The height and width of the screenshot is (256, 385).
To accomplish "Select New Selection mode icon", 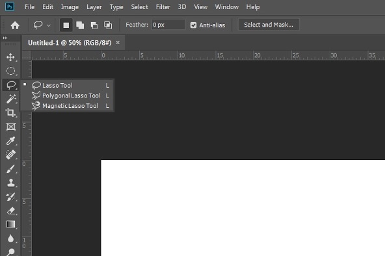I will (x=66, y=25).
